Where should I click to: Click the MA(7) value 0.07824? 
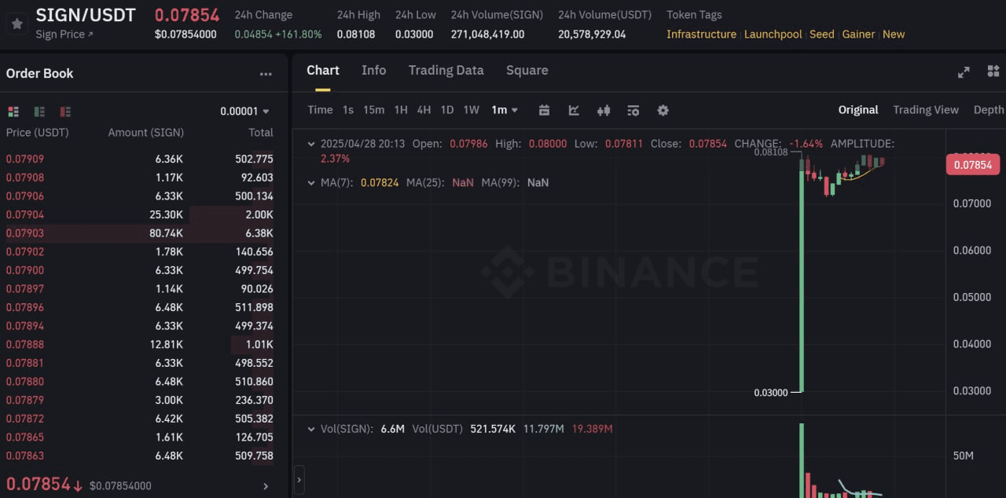[380, 182]
